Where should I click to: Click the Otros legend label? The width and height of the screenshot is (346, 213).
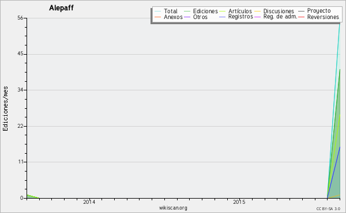[x=200, y=17]
